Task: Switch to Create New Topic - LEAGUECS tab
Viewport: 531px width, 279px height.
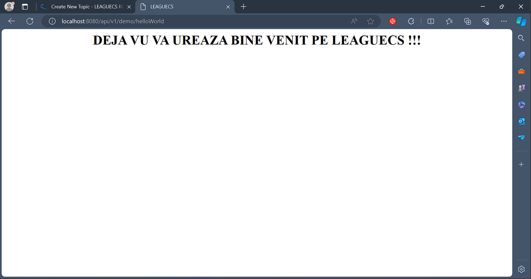Action: [x=86, y=7]
